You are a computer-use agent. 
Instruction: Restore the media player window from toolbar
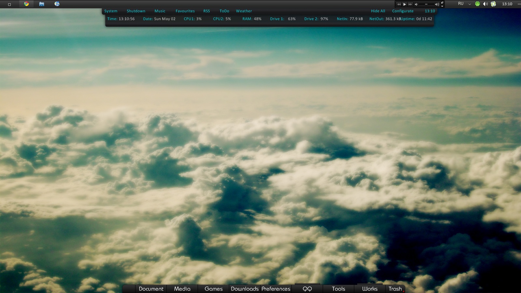pos(442,3)
